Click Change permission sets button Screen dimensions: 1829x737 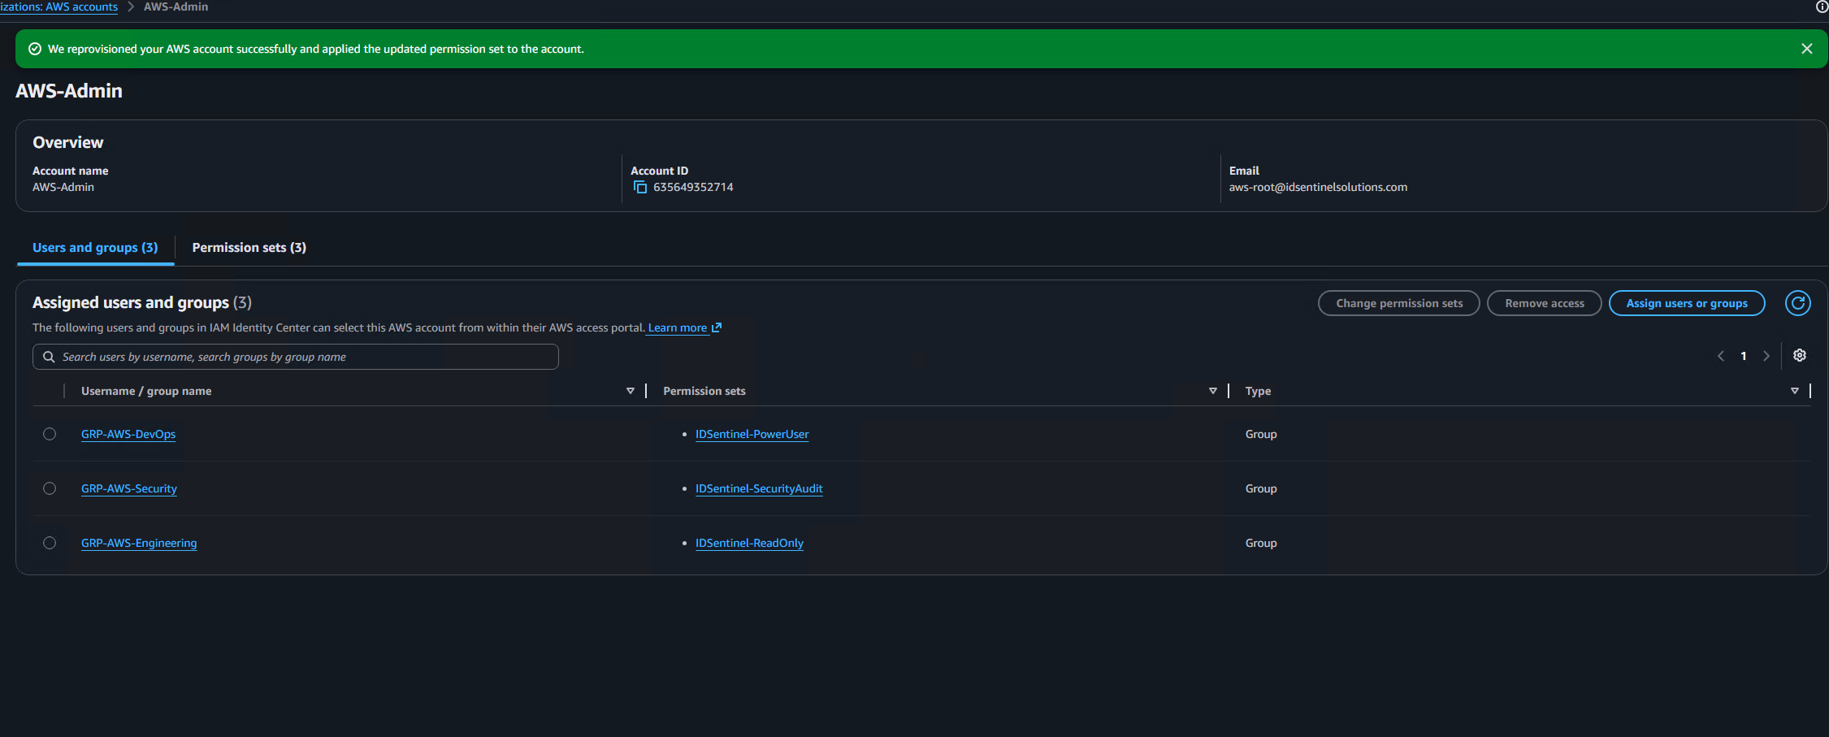pyautogui.click(x=1398, y=303)
